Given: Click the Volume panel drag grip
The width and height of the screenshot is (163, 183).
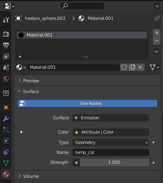Looking at the screenshot, I should (x=156, y=176).
